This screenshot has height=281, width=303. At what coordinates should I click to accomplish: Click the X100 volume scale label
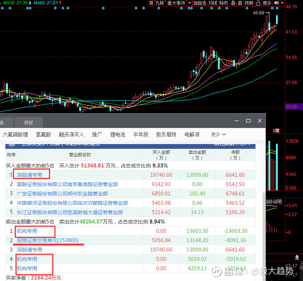[291, 188]
